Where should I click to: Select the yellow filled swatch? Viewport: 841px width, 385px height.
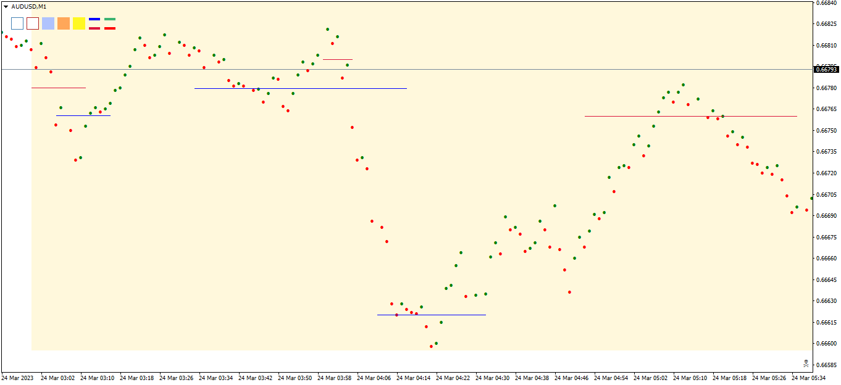click(x=79, y=23)
